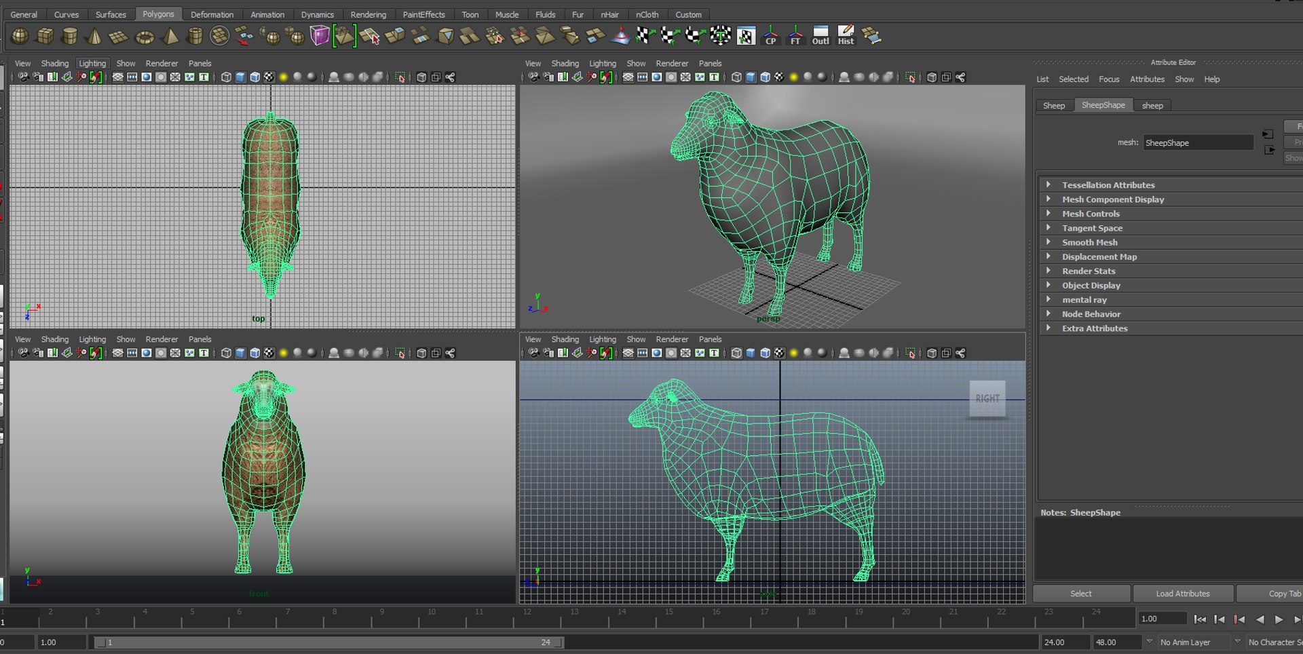Click the RIGHT view cube in side panel

coord(987,398)
